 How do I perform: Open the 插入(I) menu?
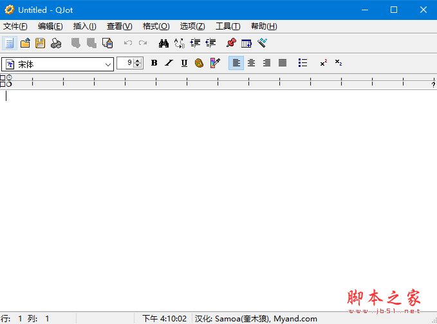[x=85, y=26]
